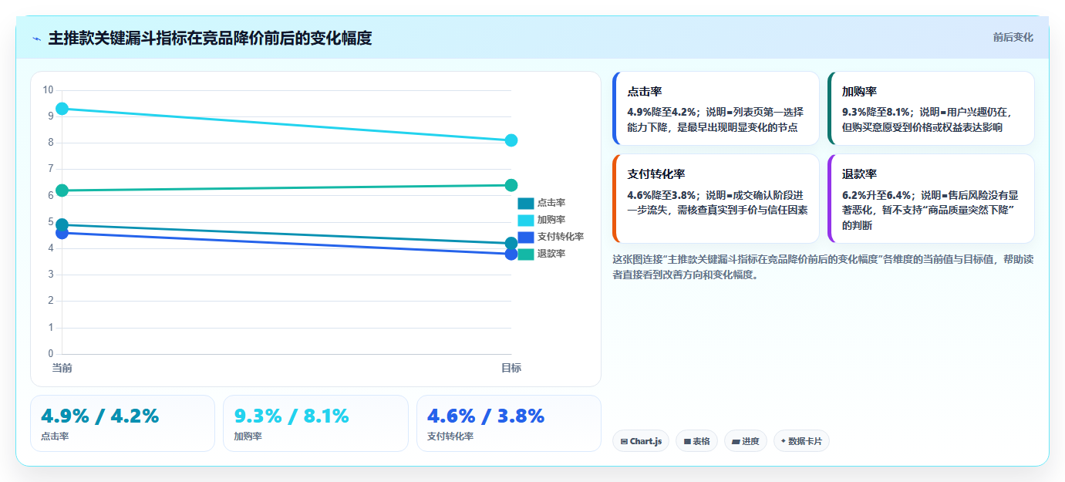Click 支付转化率 legend label
The width and height of the screenshot is (1065, 482).
pos(561,237)
